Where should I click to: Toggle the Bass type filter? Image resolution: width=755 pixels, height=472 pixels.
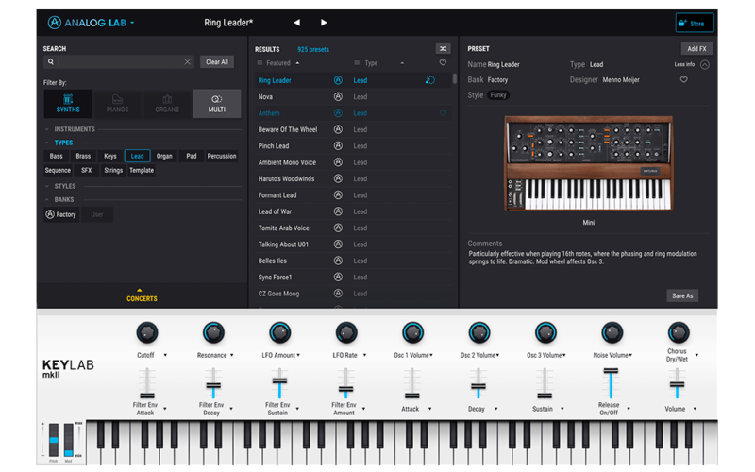click(56, 156)
